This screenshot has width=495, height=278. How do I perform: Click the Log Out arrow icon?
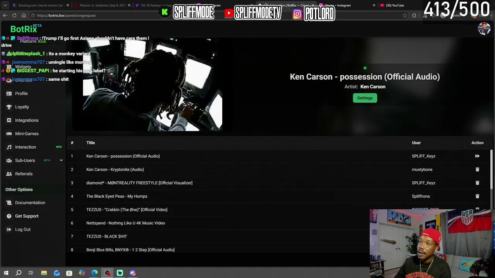click(x=9, y=229)
